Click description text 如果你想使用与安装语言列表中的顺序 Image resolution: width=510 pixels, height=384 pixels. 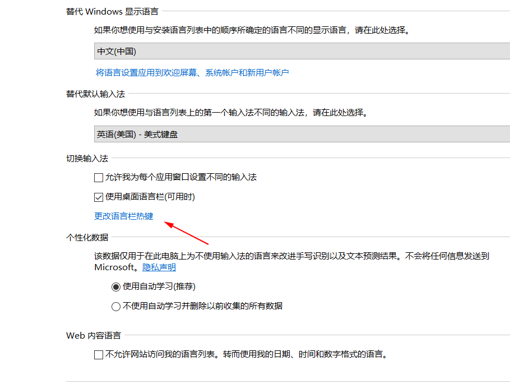click(252, 30)
